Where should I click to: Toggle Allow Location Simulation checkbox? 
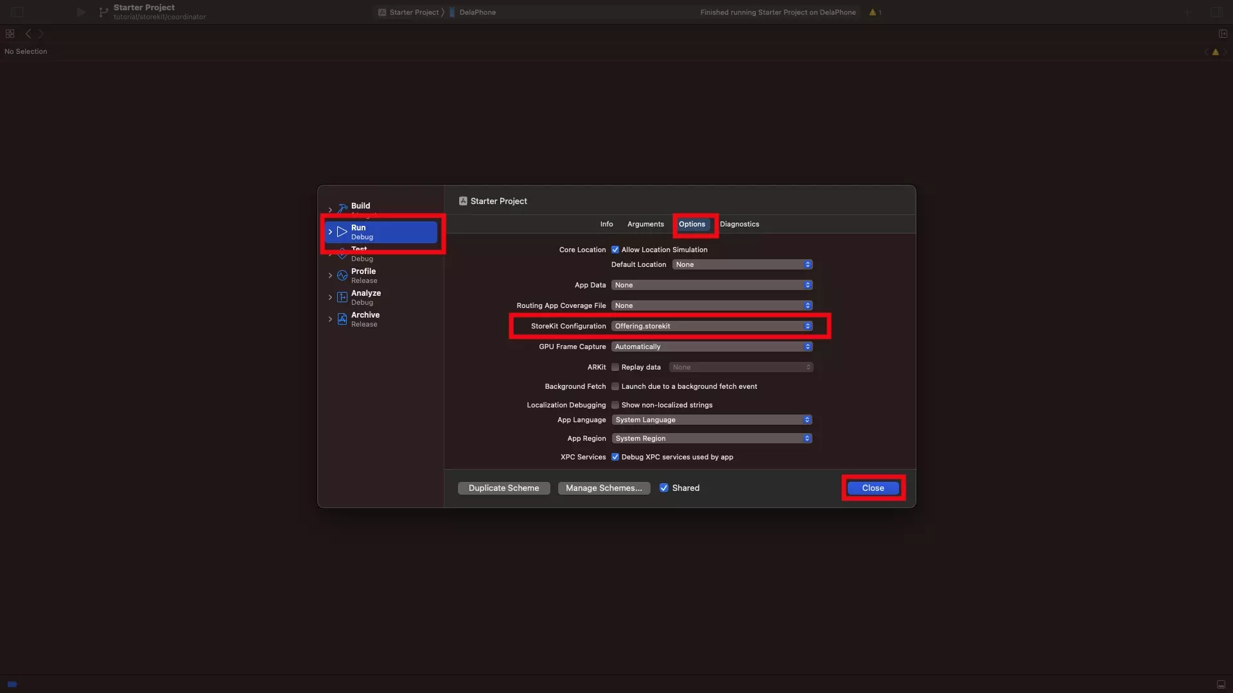(x=615, y=250)
